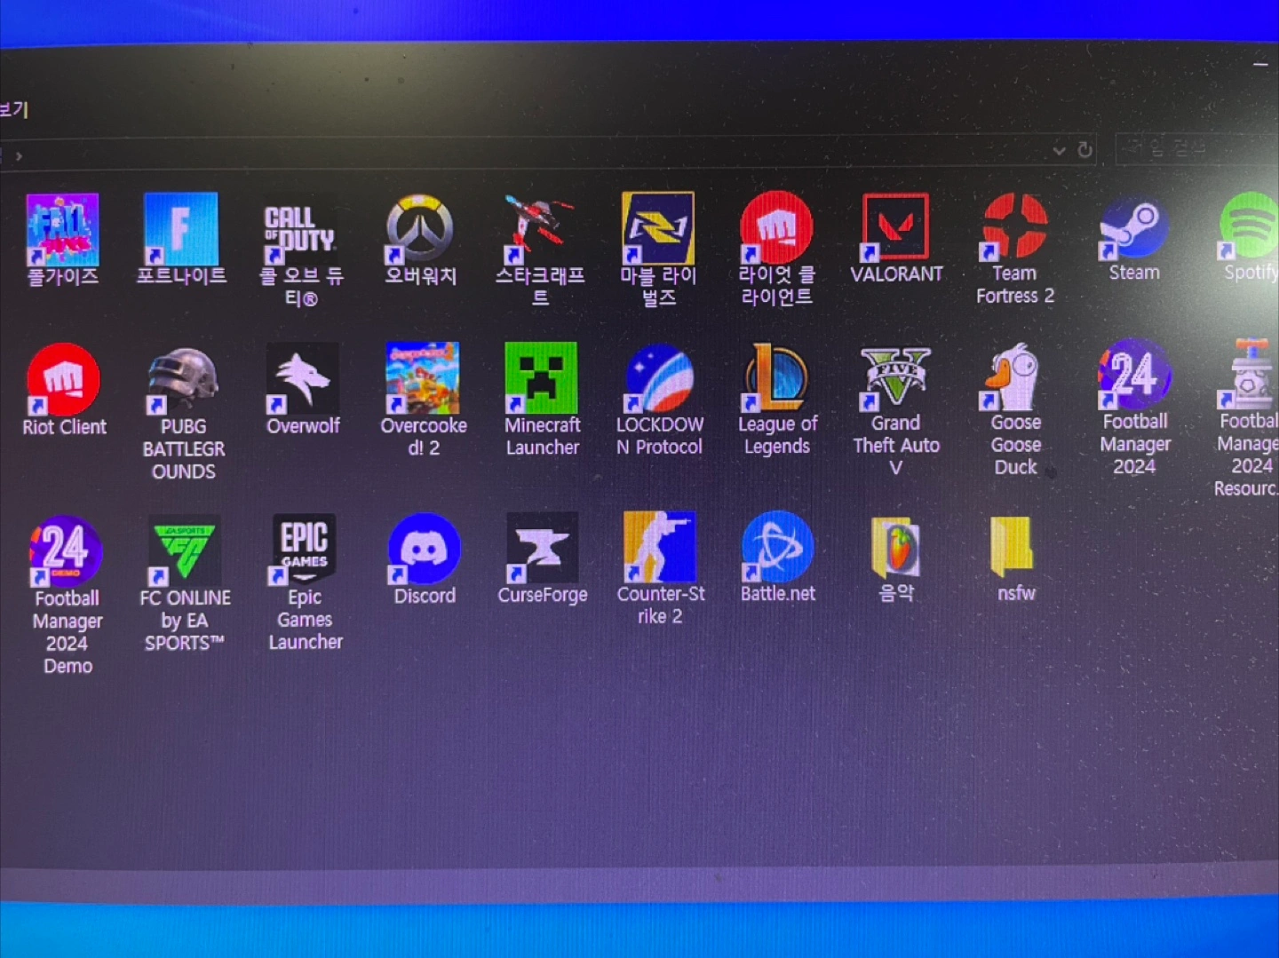Viewport: 1279px width, 958px height.
Task: Select the Counter-Strike 2 icon
Action: click(x=659, y=548)
